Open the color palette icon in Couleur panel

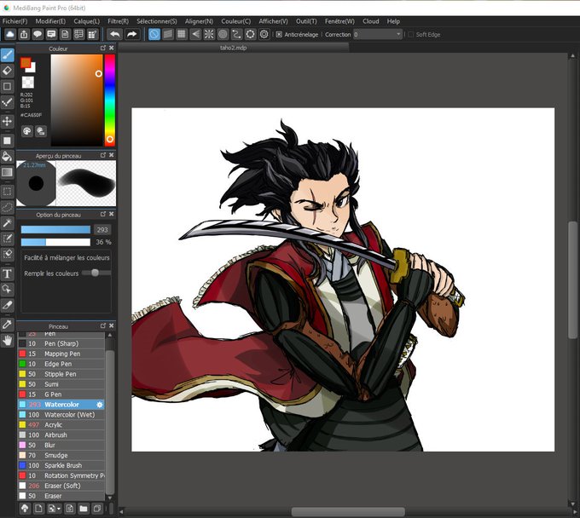[27, 131]
